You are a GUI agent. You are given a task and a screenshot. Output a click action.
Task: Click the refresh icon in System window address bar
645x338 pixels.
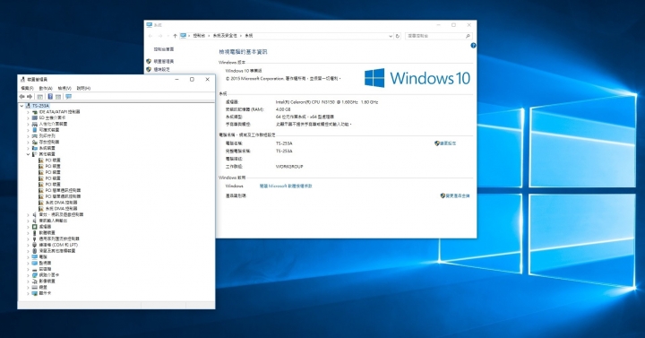click(398, 36)
